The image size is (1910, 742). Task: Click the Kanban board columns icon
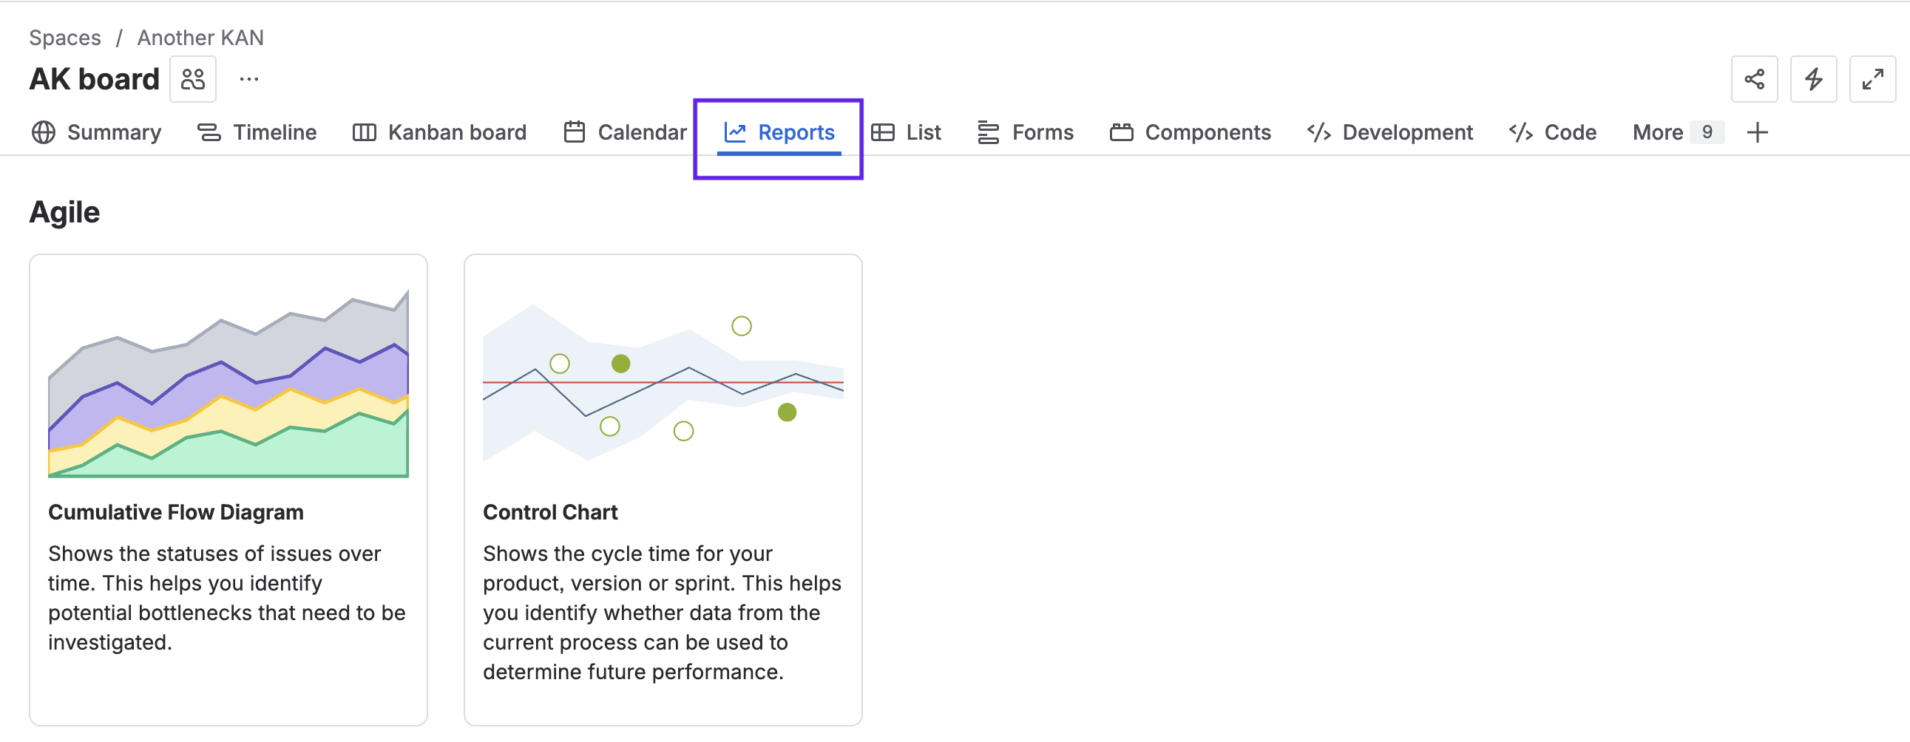click(365, 132)
